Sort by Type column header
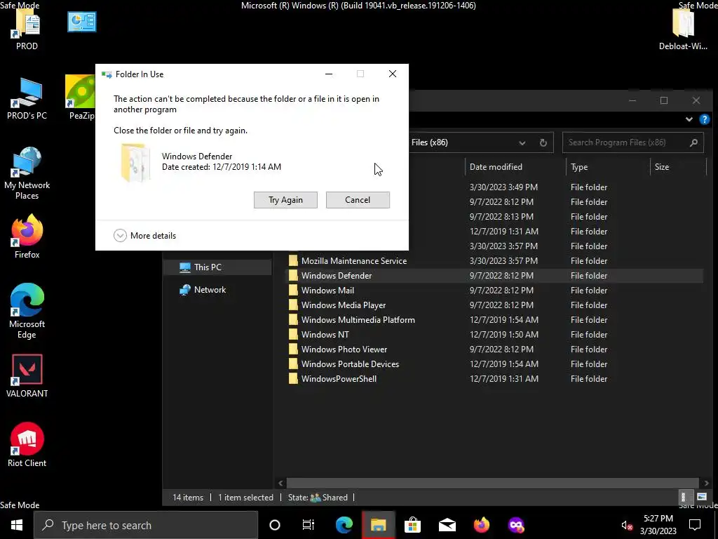 578,167
